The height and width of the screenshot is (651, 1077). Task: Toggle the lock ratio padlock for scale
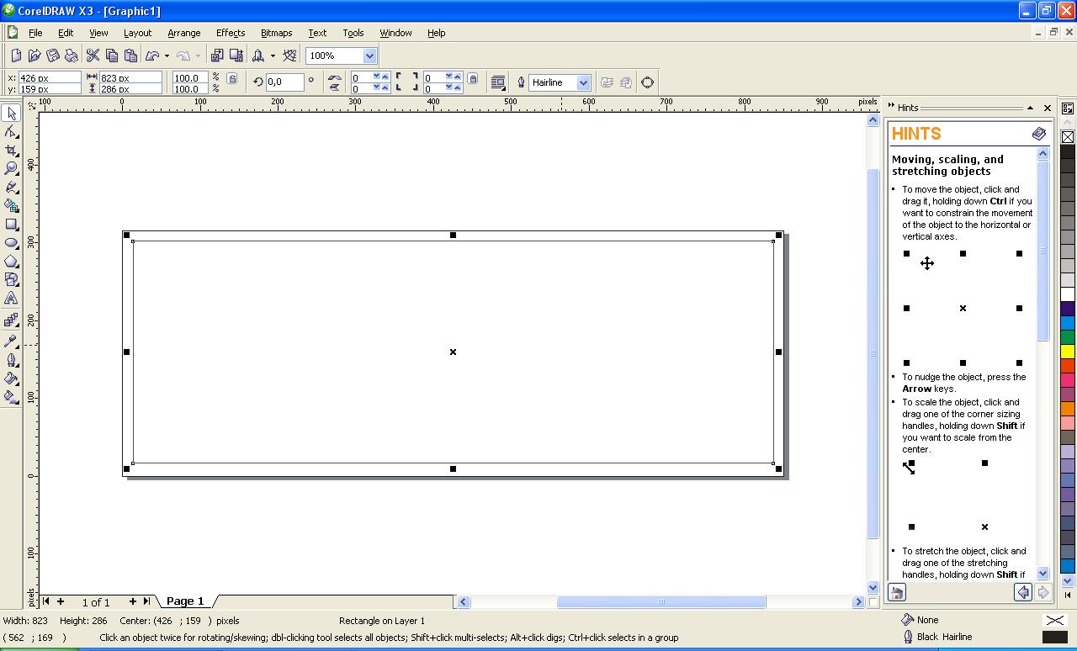[x=232, y=79]
